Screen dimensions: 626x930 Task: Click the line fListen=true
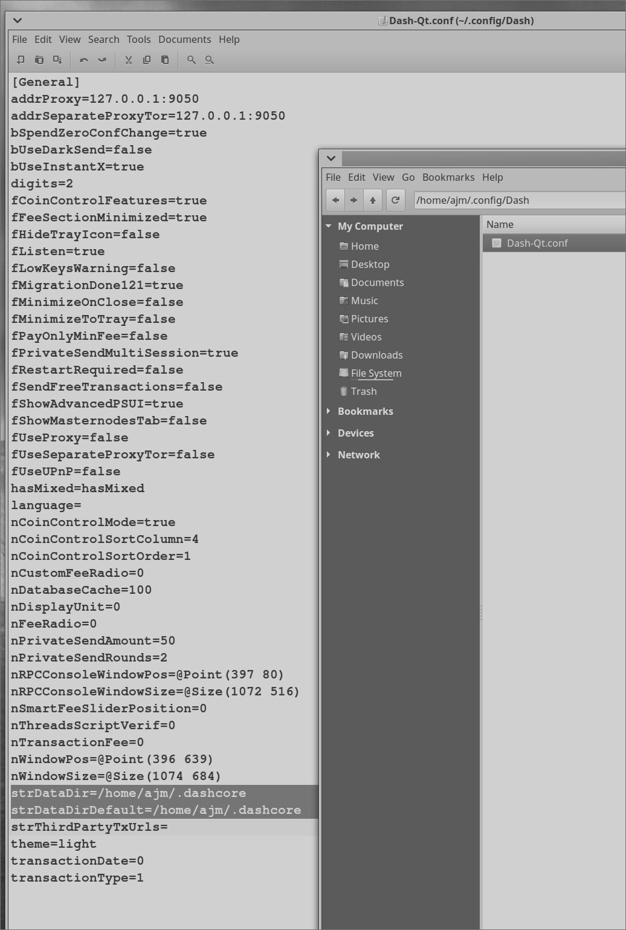57,252
